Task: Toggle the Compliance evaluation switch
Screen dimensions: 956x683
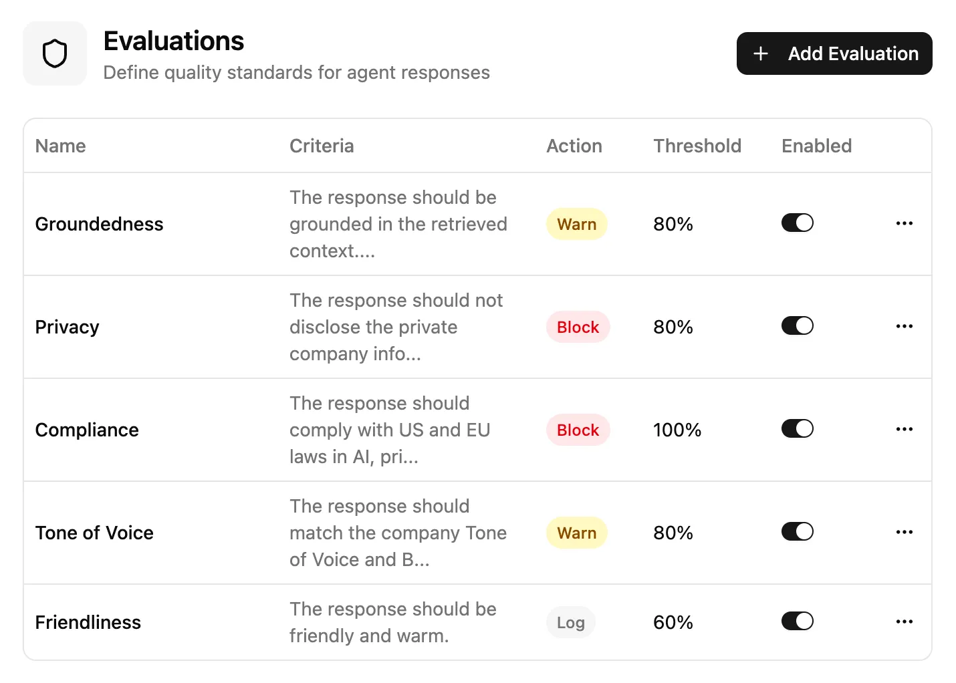Action: tap(797, 428)
